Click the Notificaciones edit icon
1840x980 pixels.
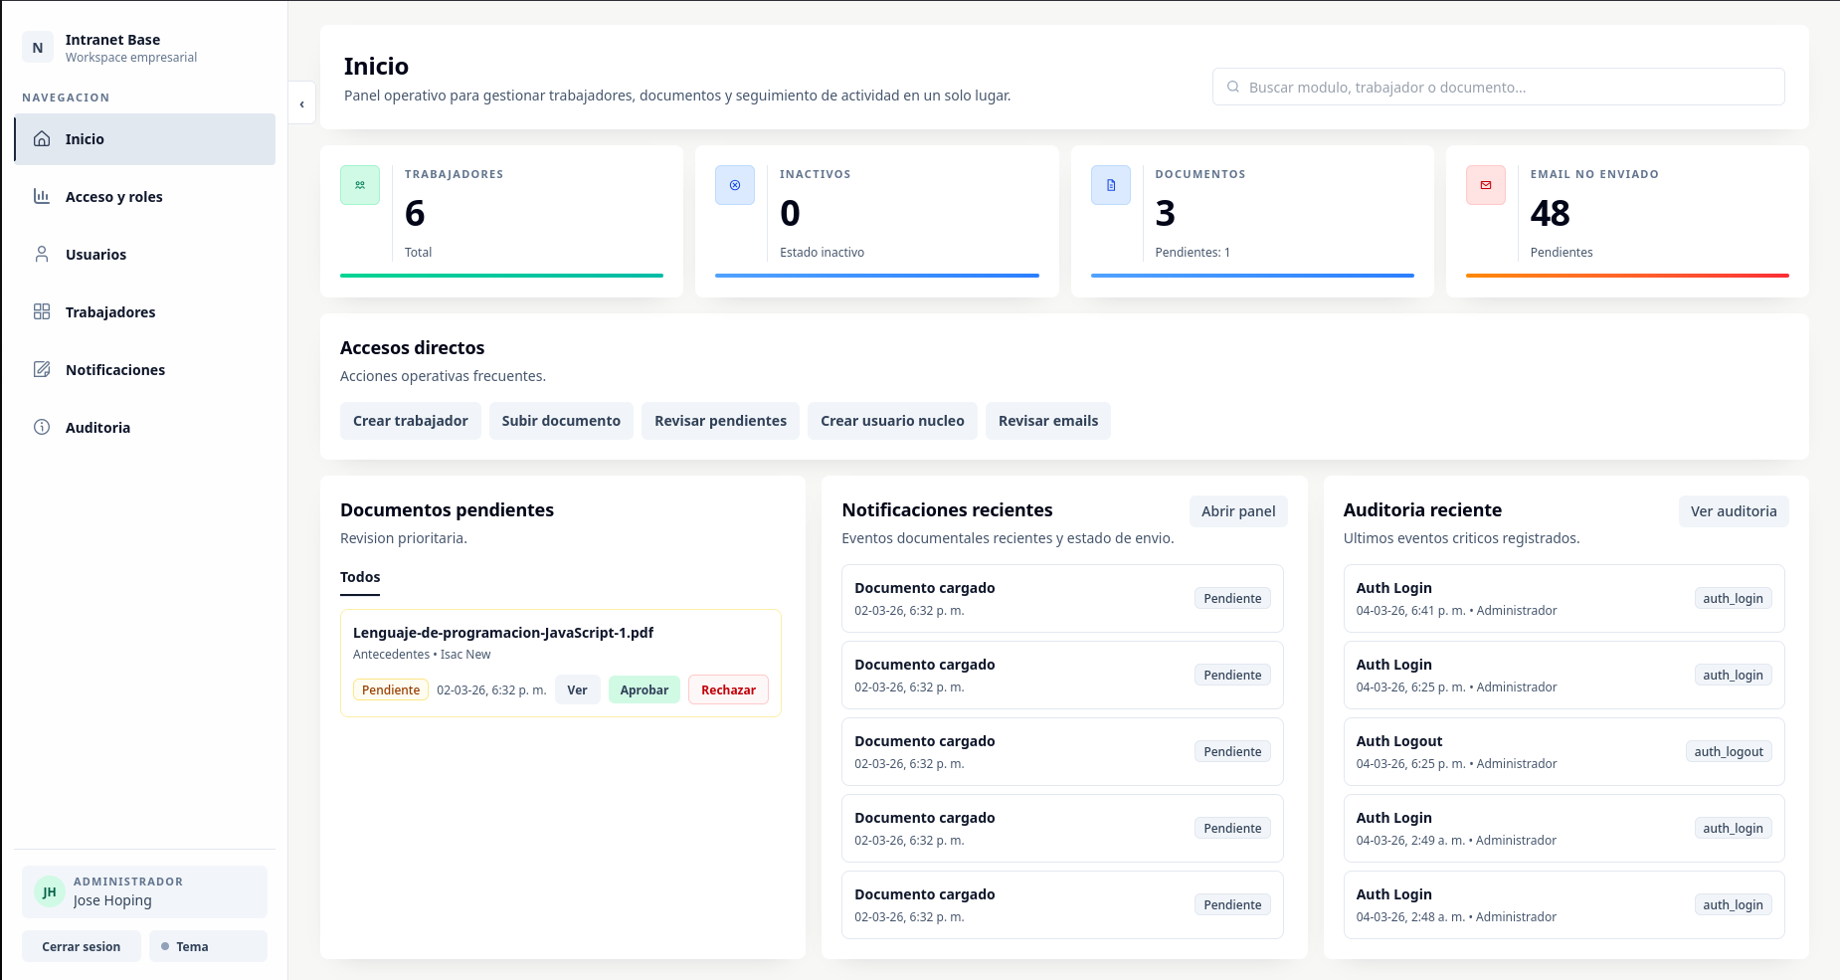[42, 370]
